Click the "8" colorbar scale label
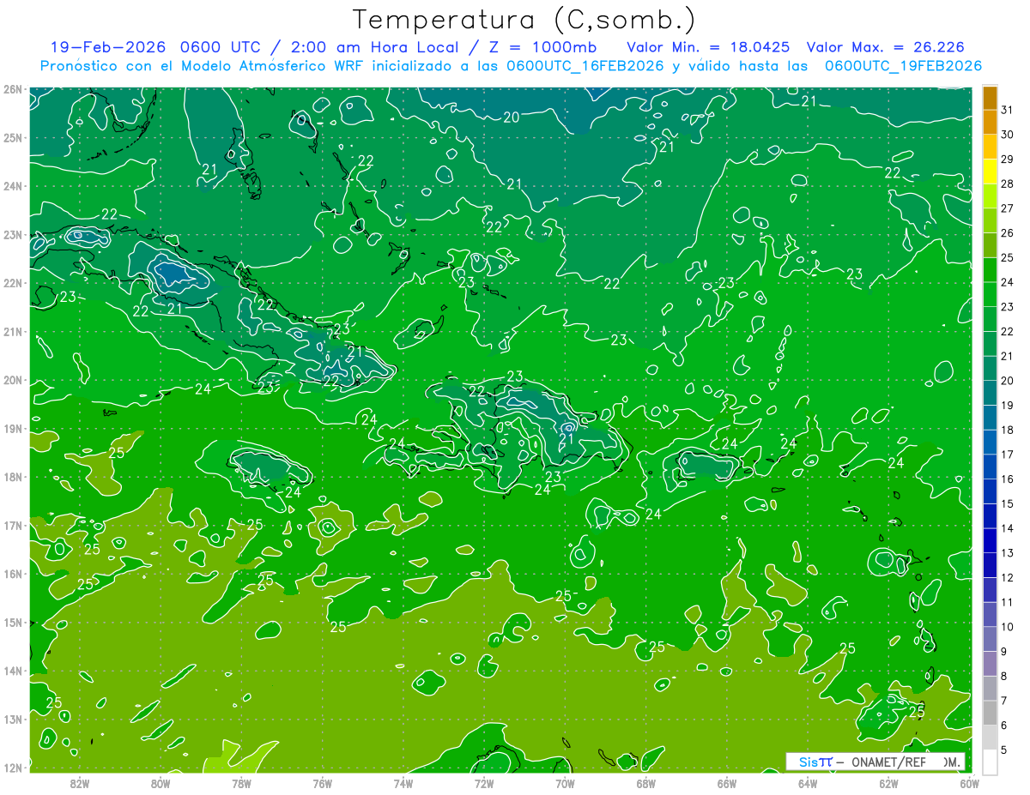 1004,676
